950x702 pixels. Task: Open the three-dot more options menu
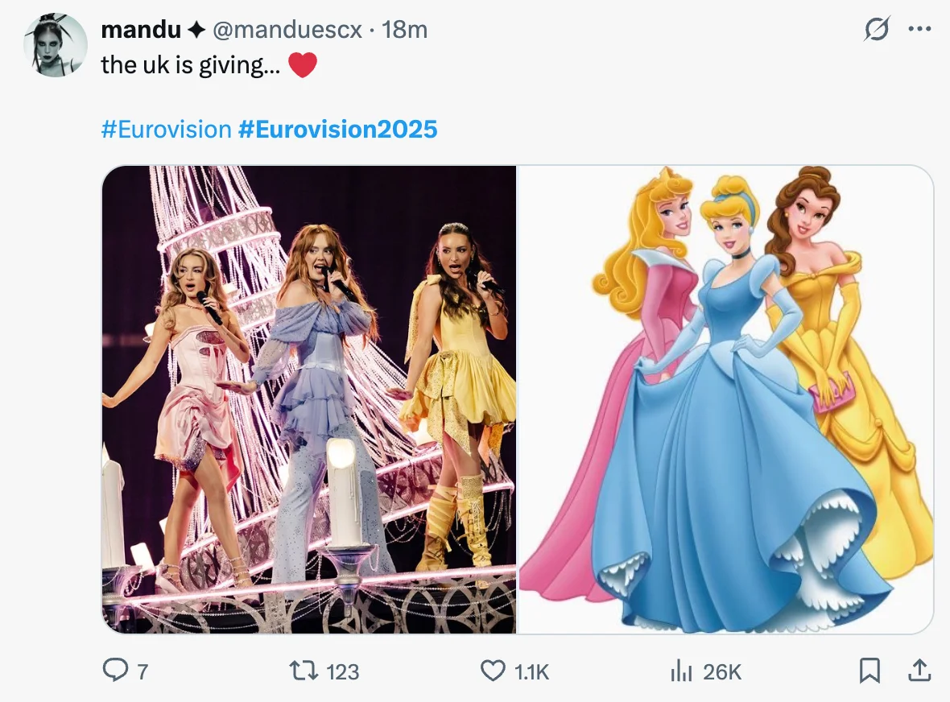[919, 30]
